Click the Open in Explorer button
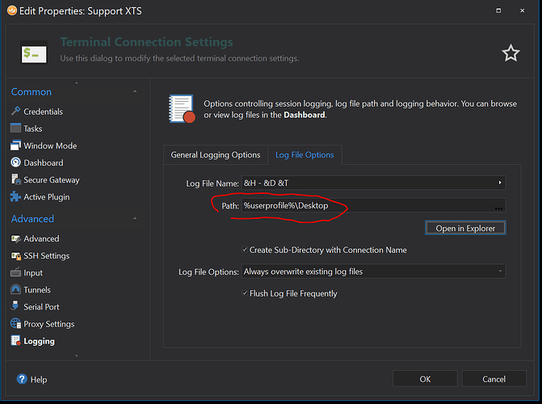Screen dimensions: 542x404 [x=465, y=228]
